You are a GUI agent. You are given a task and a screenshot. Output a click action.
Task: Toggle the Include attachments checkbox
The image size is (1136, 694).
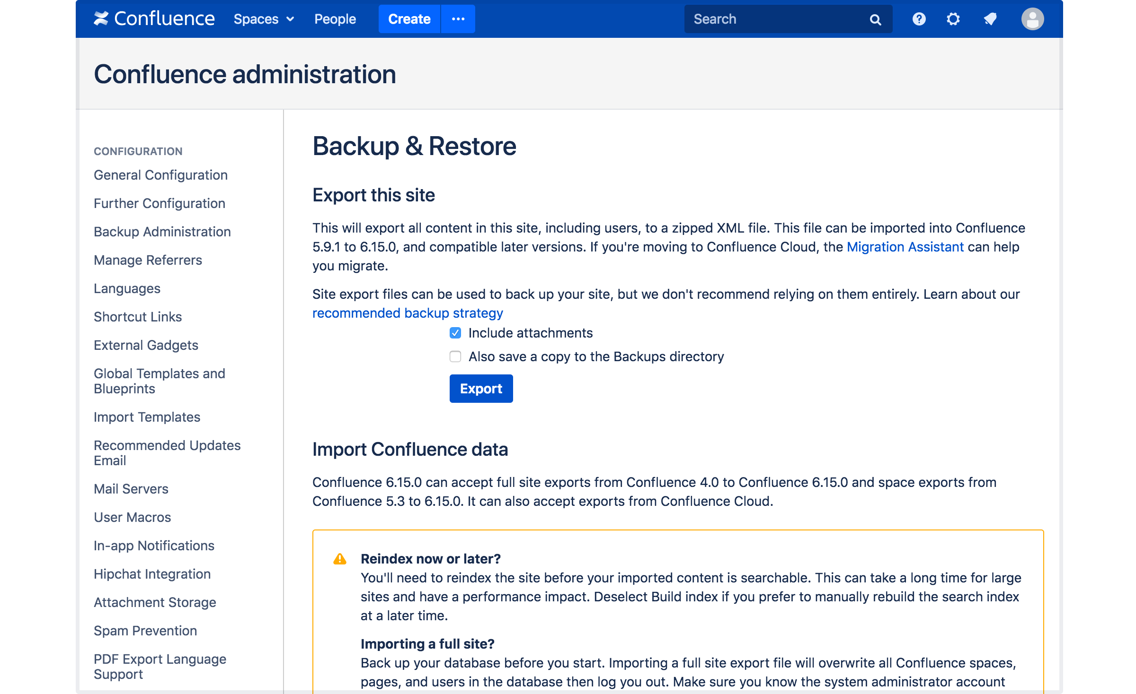coord(455,332)
